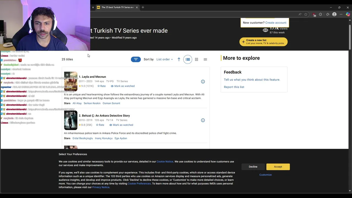352x198 pixels.
Task: Rate Leyla and Mecnun
Action: tap(101, 86)
